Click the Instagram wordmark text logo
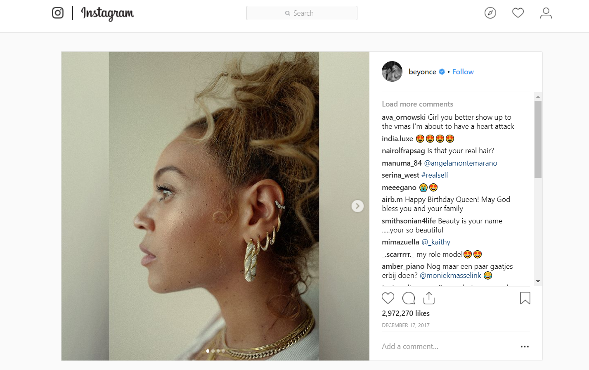589x370 pixels. 107,14
